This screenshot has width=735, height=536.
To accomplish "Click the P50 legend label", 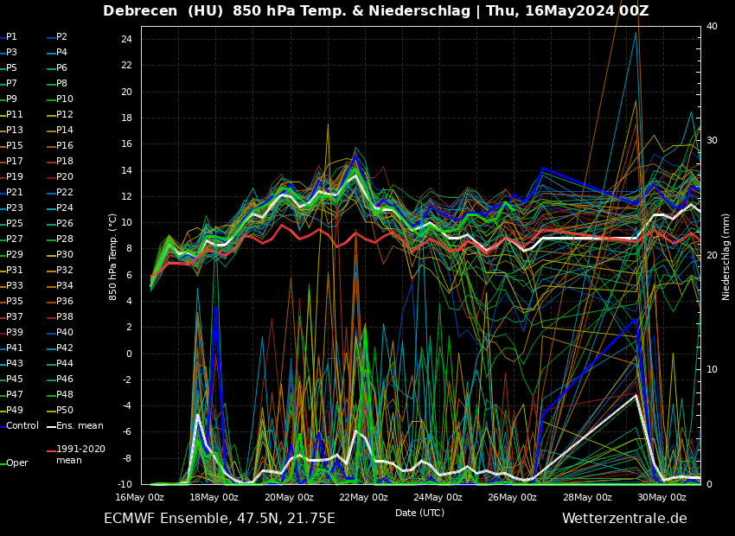I will [65, 411].
